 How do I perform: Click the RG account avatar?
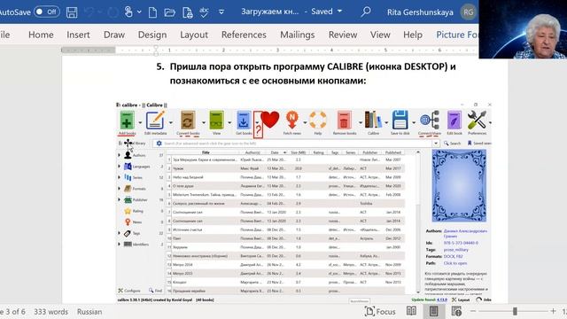tap(468, 12)
